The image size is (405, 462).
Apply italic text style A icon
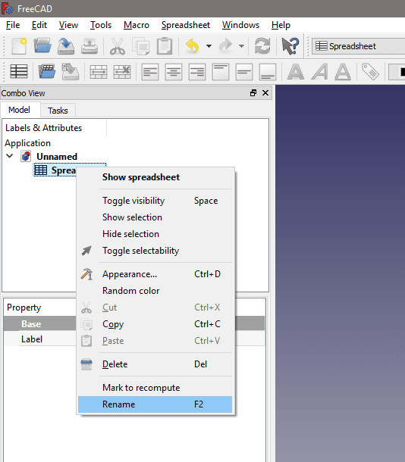pos(319,72)
